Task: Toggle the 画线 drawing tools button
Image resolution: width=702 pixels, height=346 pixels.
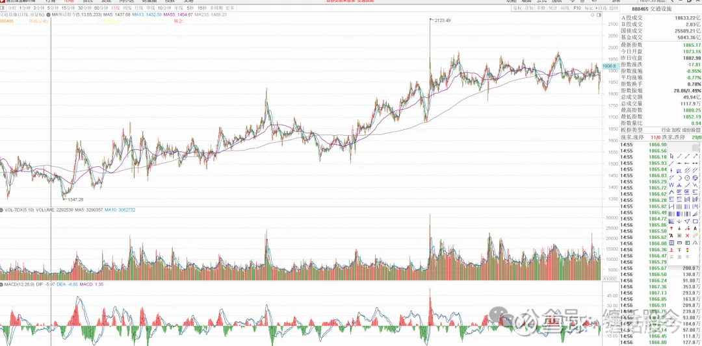Action: (x=565, y=8)
